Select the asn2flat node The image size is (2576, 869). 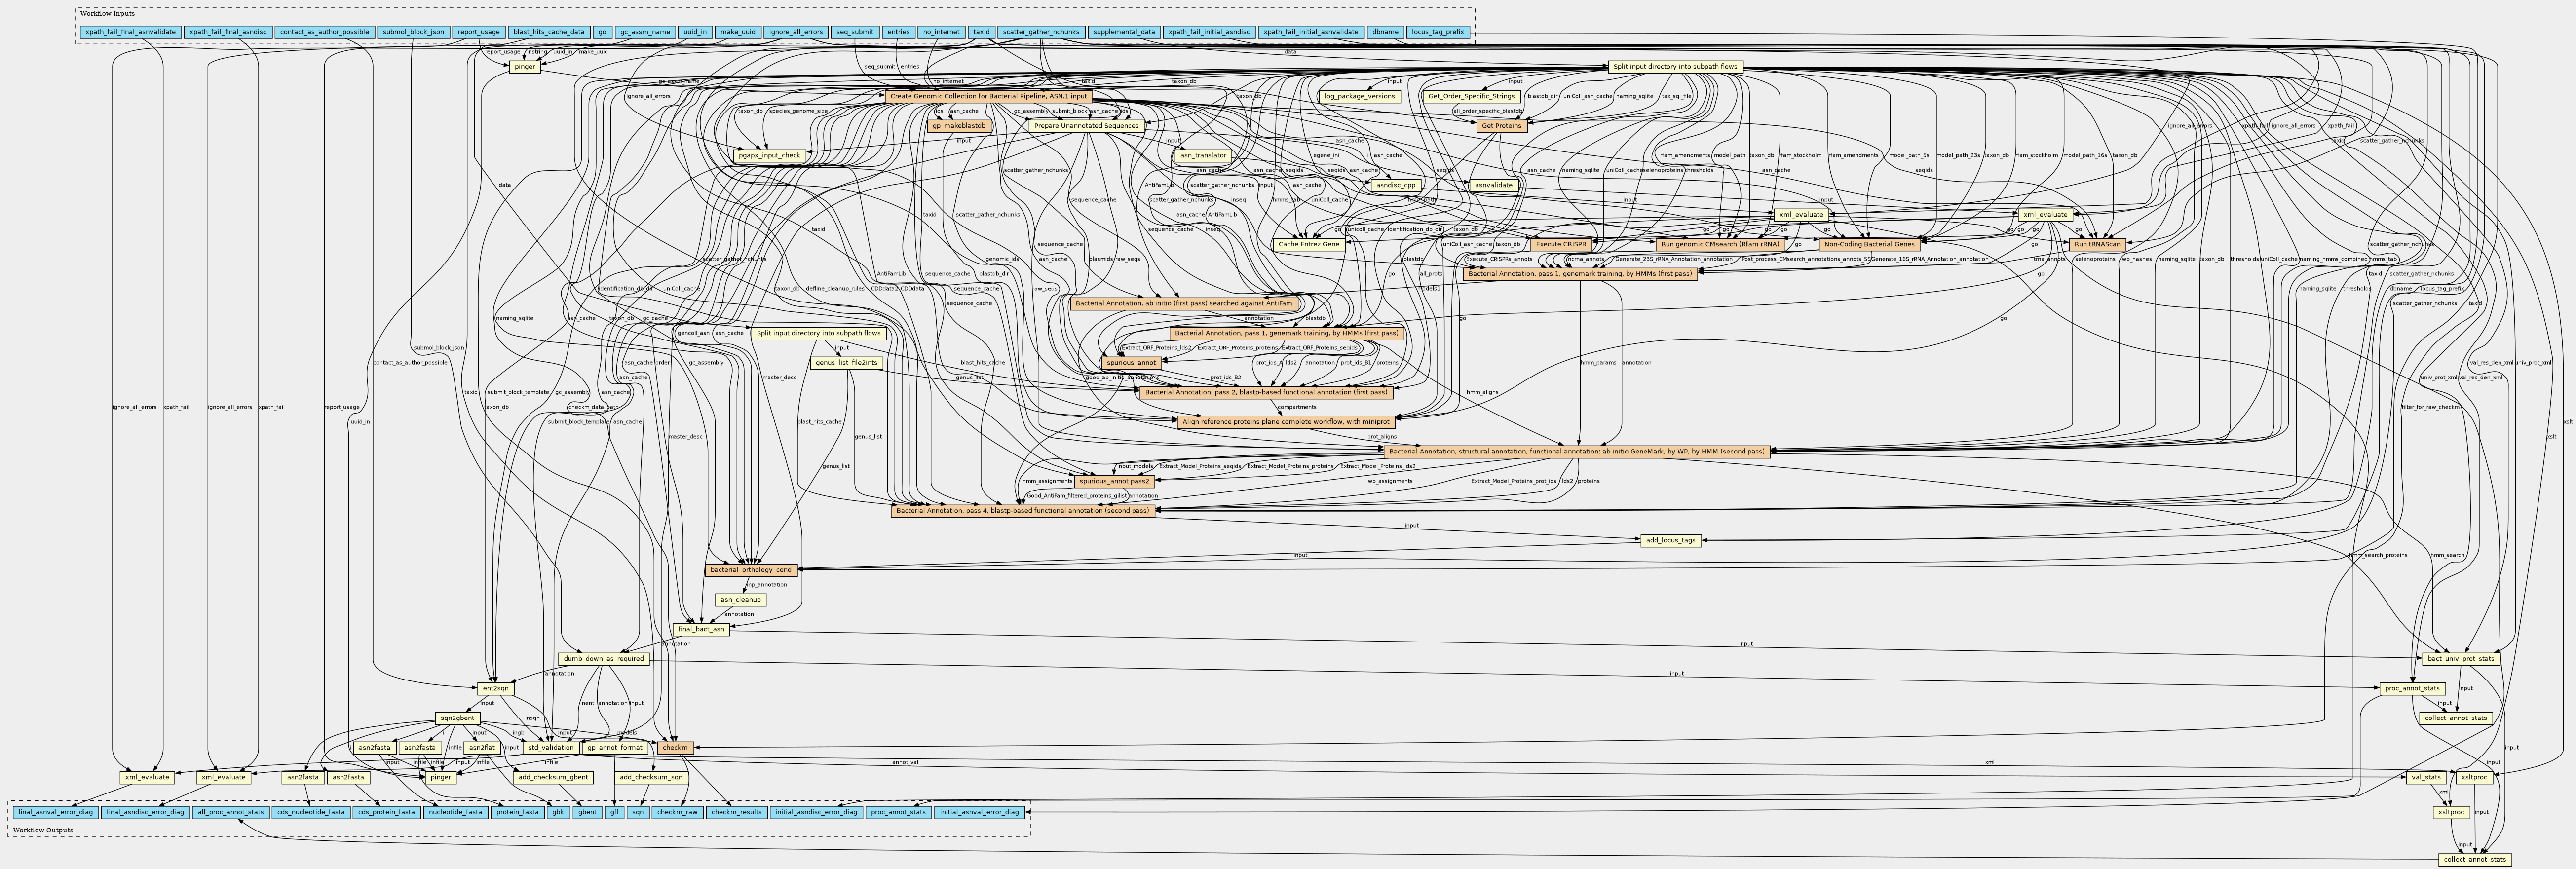pos(482,747)
